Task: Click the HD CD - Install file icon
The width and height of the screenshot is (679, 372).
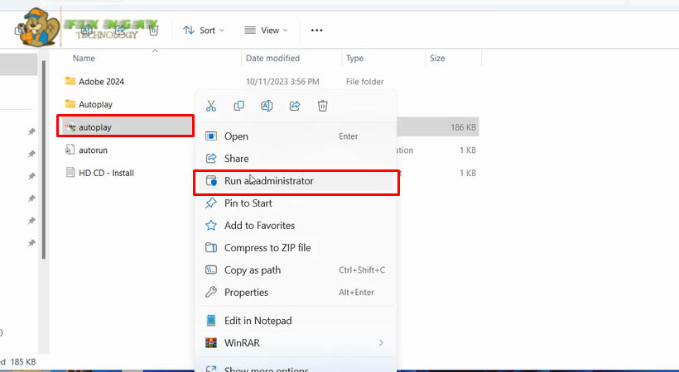Action: pos(70,173)
